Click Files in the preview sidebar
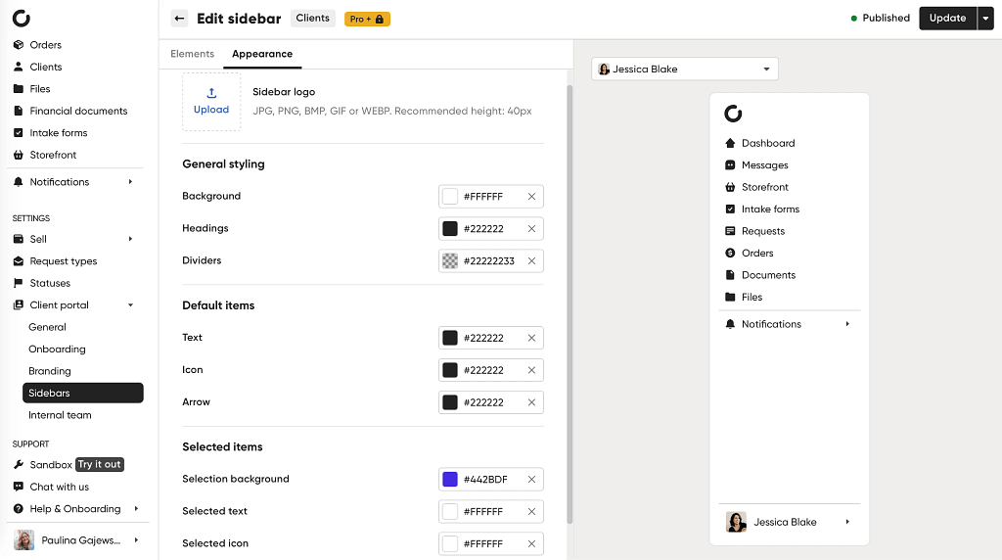Screen dimensions: 1002x560 point(751,298)
